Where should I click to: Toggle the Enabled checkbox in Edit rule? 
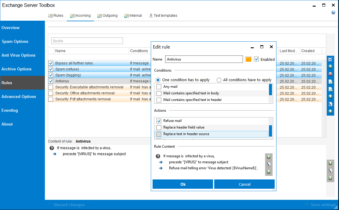256,59
